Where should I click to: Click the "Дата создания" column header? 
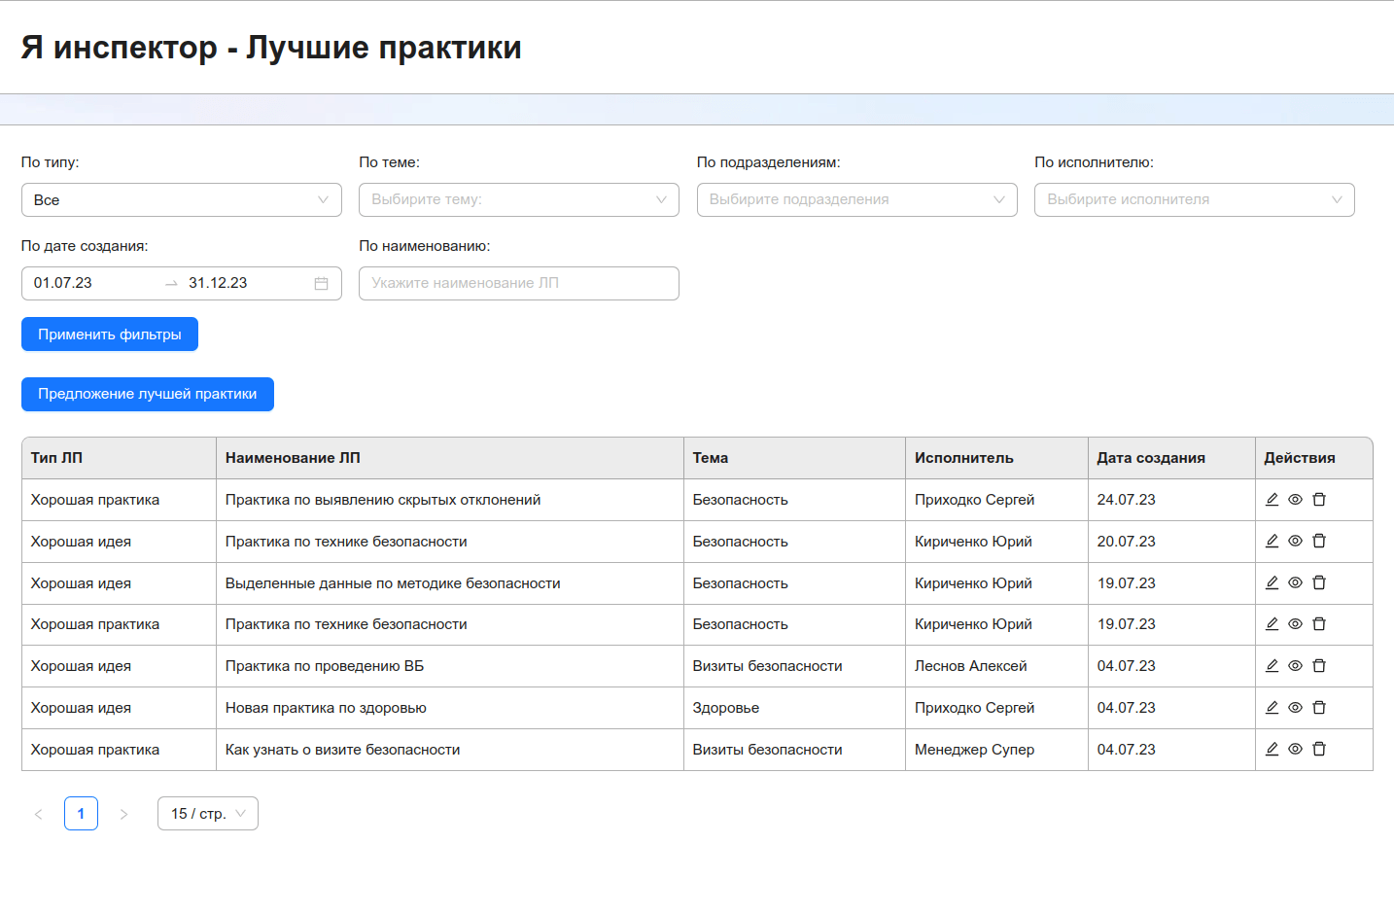pyautogui.click(x=1172, y=458)
